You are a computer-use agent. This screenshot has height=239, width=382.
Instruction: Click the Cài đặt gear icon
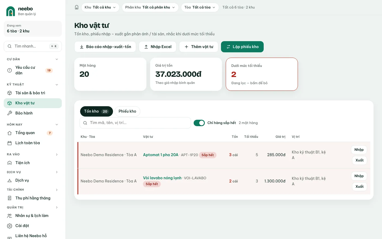point(10,226)
